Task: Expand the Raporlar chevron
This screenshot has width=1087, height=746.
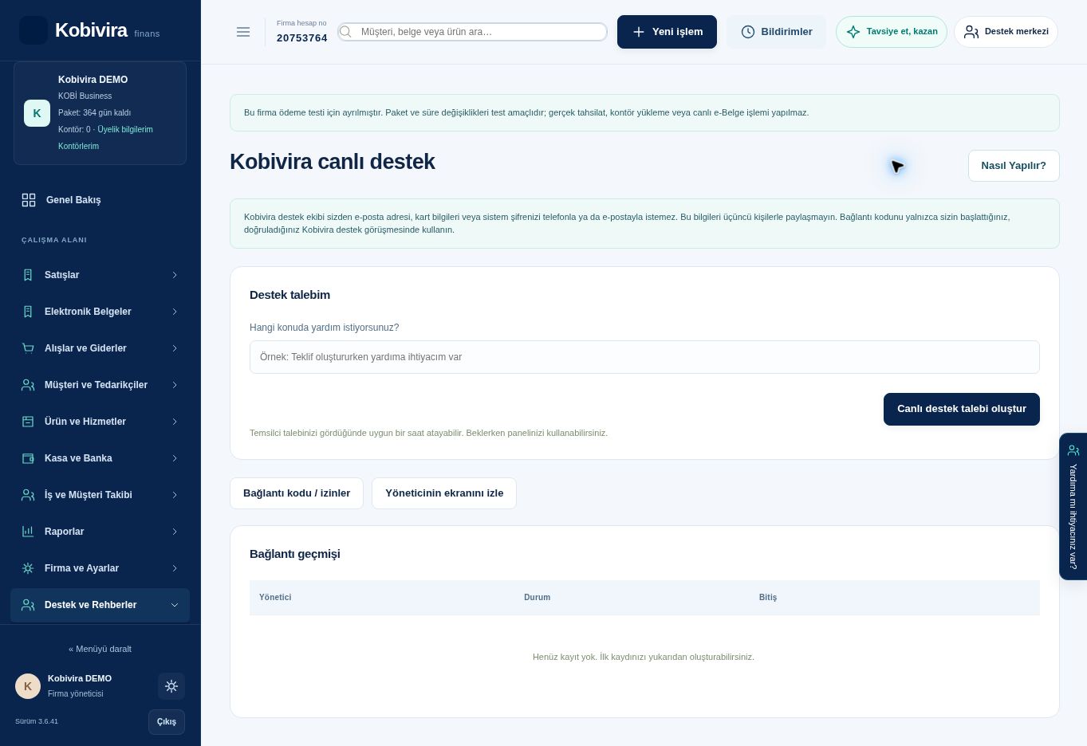Action: tap(175, 532)
